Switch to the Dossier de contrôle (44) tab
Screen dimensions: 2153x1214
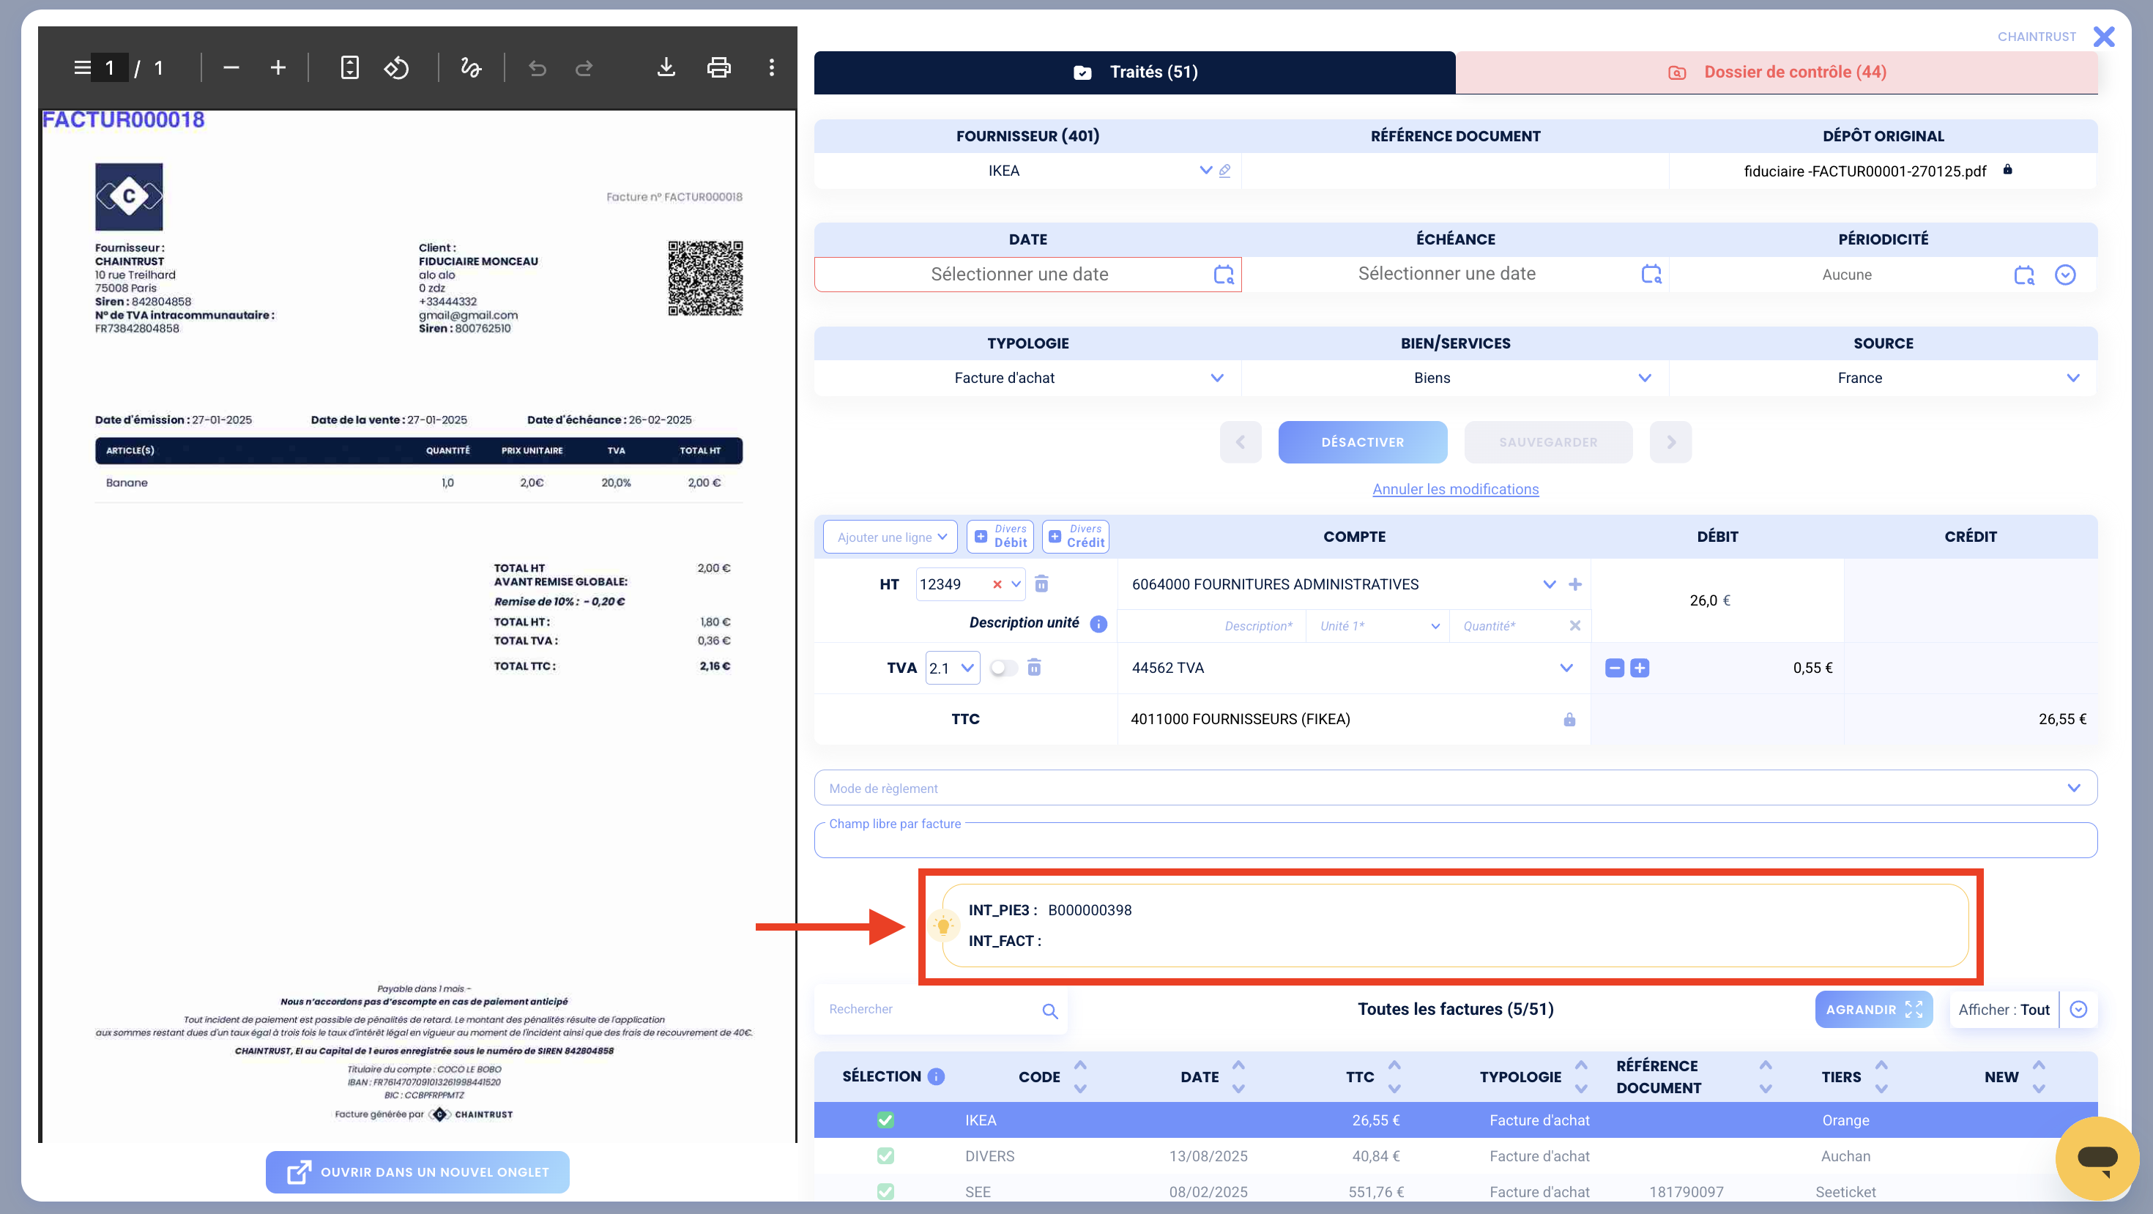click(x=1776, y=72)
